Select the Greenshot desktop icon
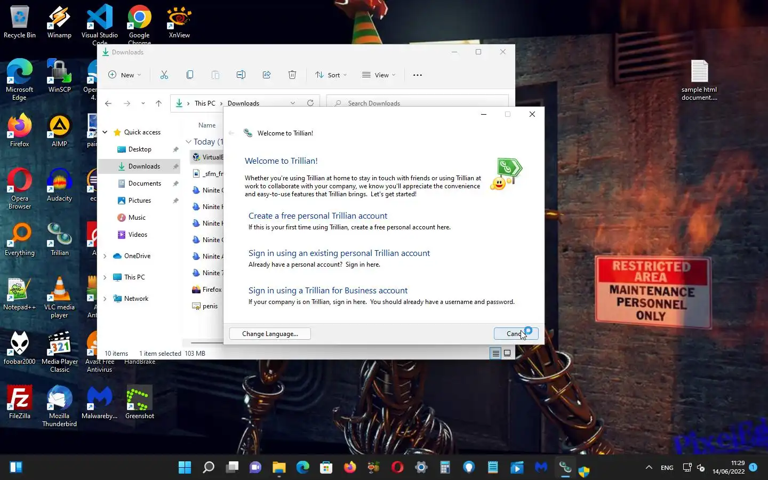The height and width of the screenshot is (480, 768). pos(140,403)
